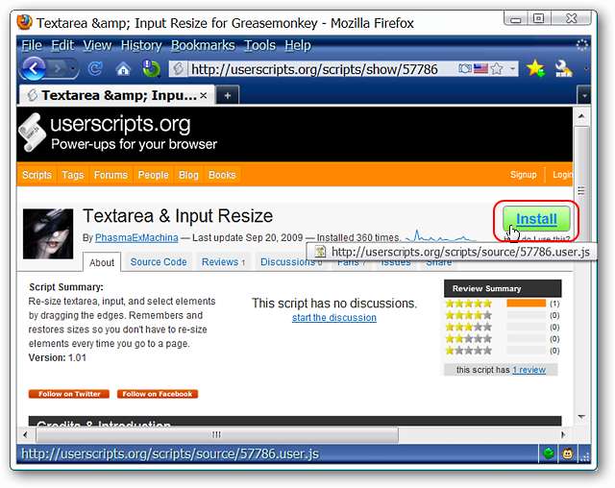The width and height of the screenshot is (615, 488).
Task: Go to Scripts in the orange navigation bar
Action: coord(37,175)
